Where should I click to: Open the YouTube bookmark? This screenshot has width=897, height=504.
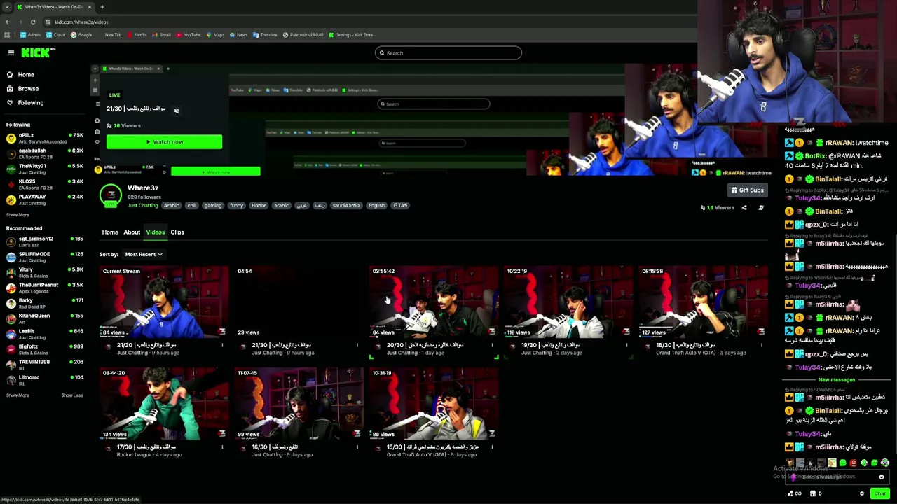(189, 35)
